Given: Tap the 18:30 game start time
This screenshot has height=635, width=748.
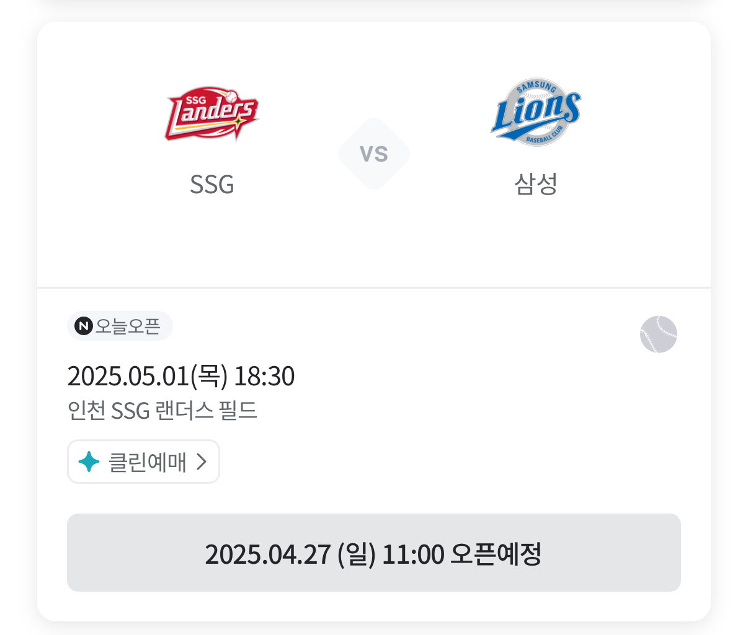Looking at the screenshot, I should [x=264, y=376].
